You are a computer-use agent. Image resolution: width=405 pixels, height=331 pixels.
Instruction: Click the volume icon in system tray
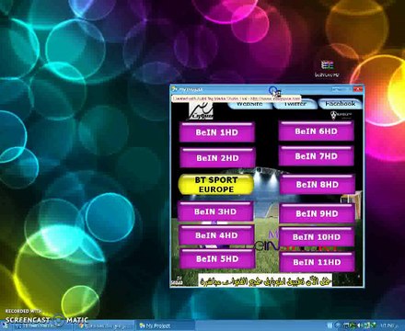360,325
